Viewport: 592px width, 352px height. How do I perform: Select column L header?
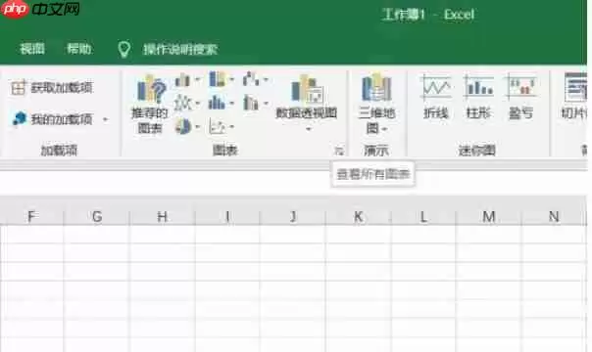pyautogui.click(x=423, y=216)
